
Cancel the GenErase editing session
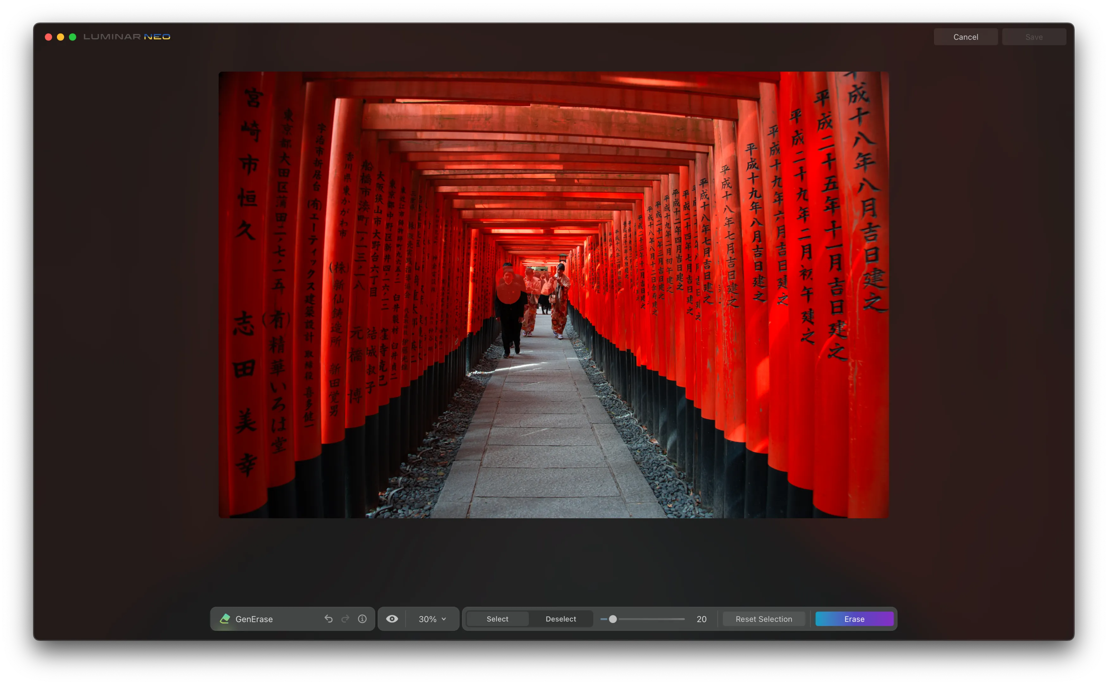pos(965,37)
